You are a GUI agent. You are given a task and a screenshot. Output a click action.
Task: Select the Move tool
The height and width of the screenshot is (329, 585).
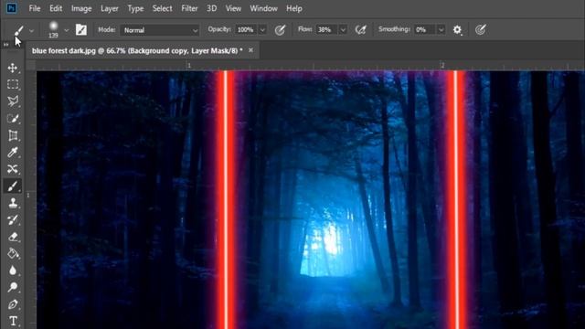click(13, 68)
